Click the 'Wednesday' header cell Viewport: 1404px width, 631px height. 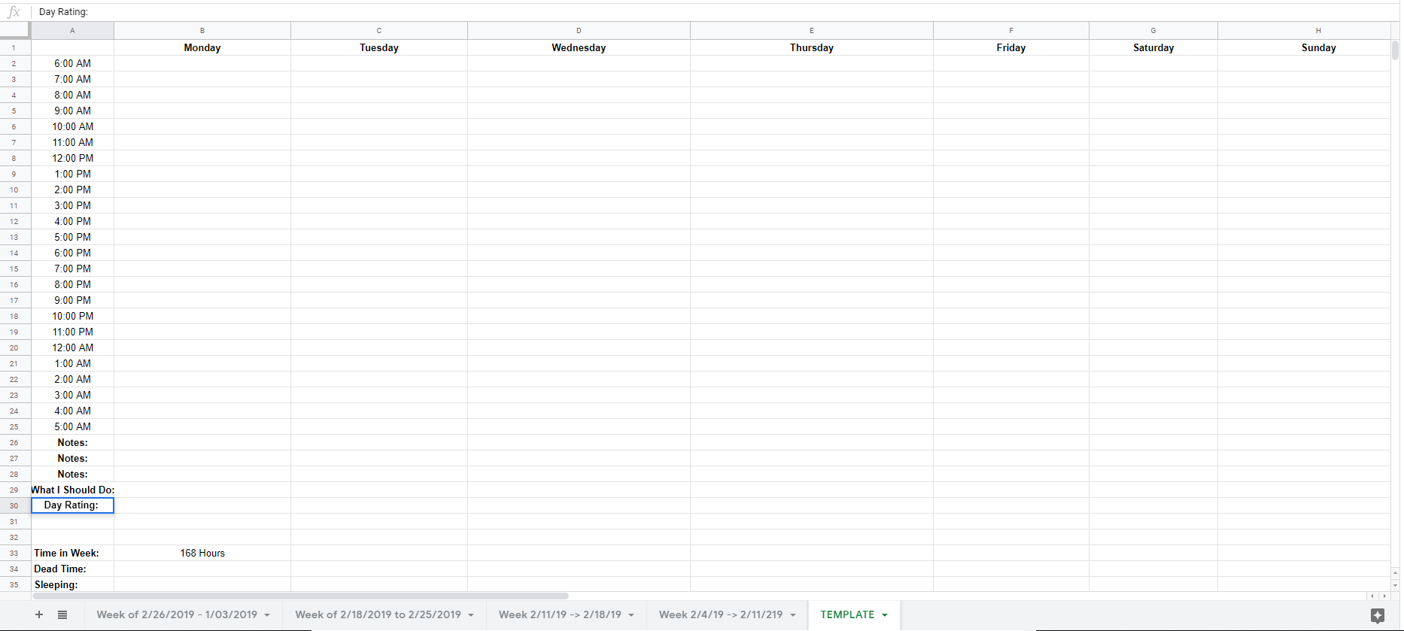tap(579, 47)
